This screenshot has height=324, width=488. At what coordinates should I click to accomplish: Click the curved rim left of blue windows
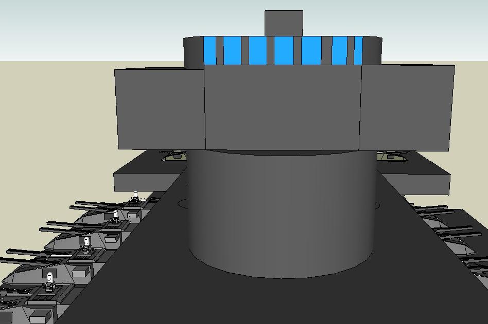194,52
